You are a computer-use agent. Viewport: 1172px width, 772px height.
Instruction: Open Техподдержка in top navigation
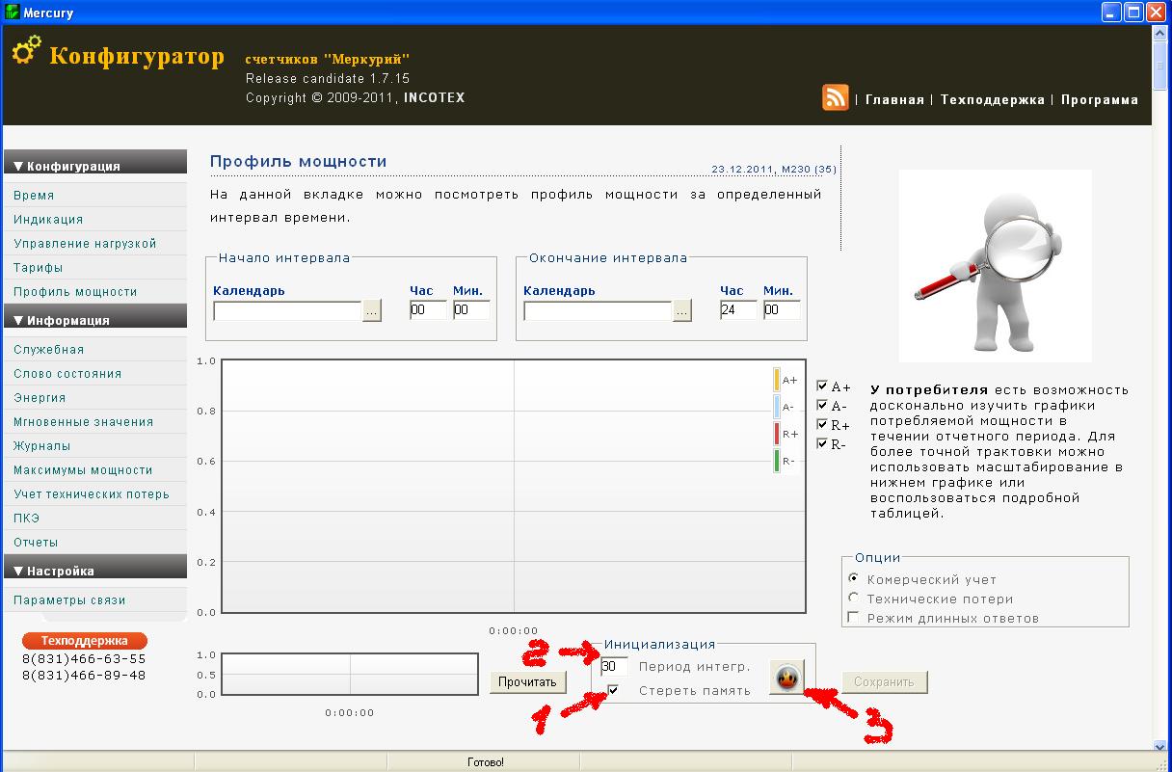(x=993, y=99)
